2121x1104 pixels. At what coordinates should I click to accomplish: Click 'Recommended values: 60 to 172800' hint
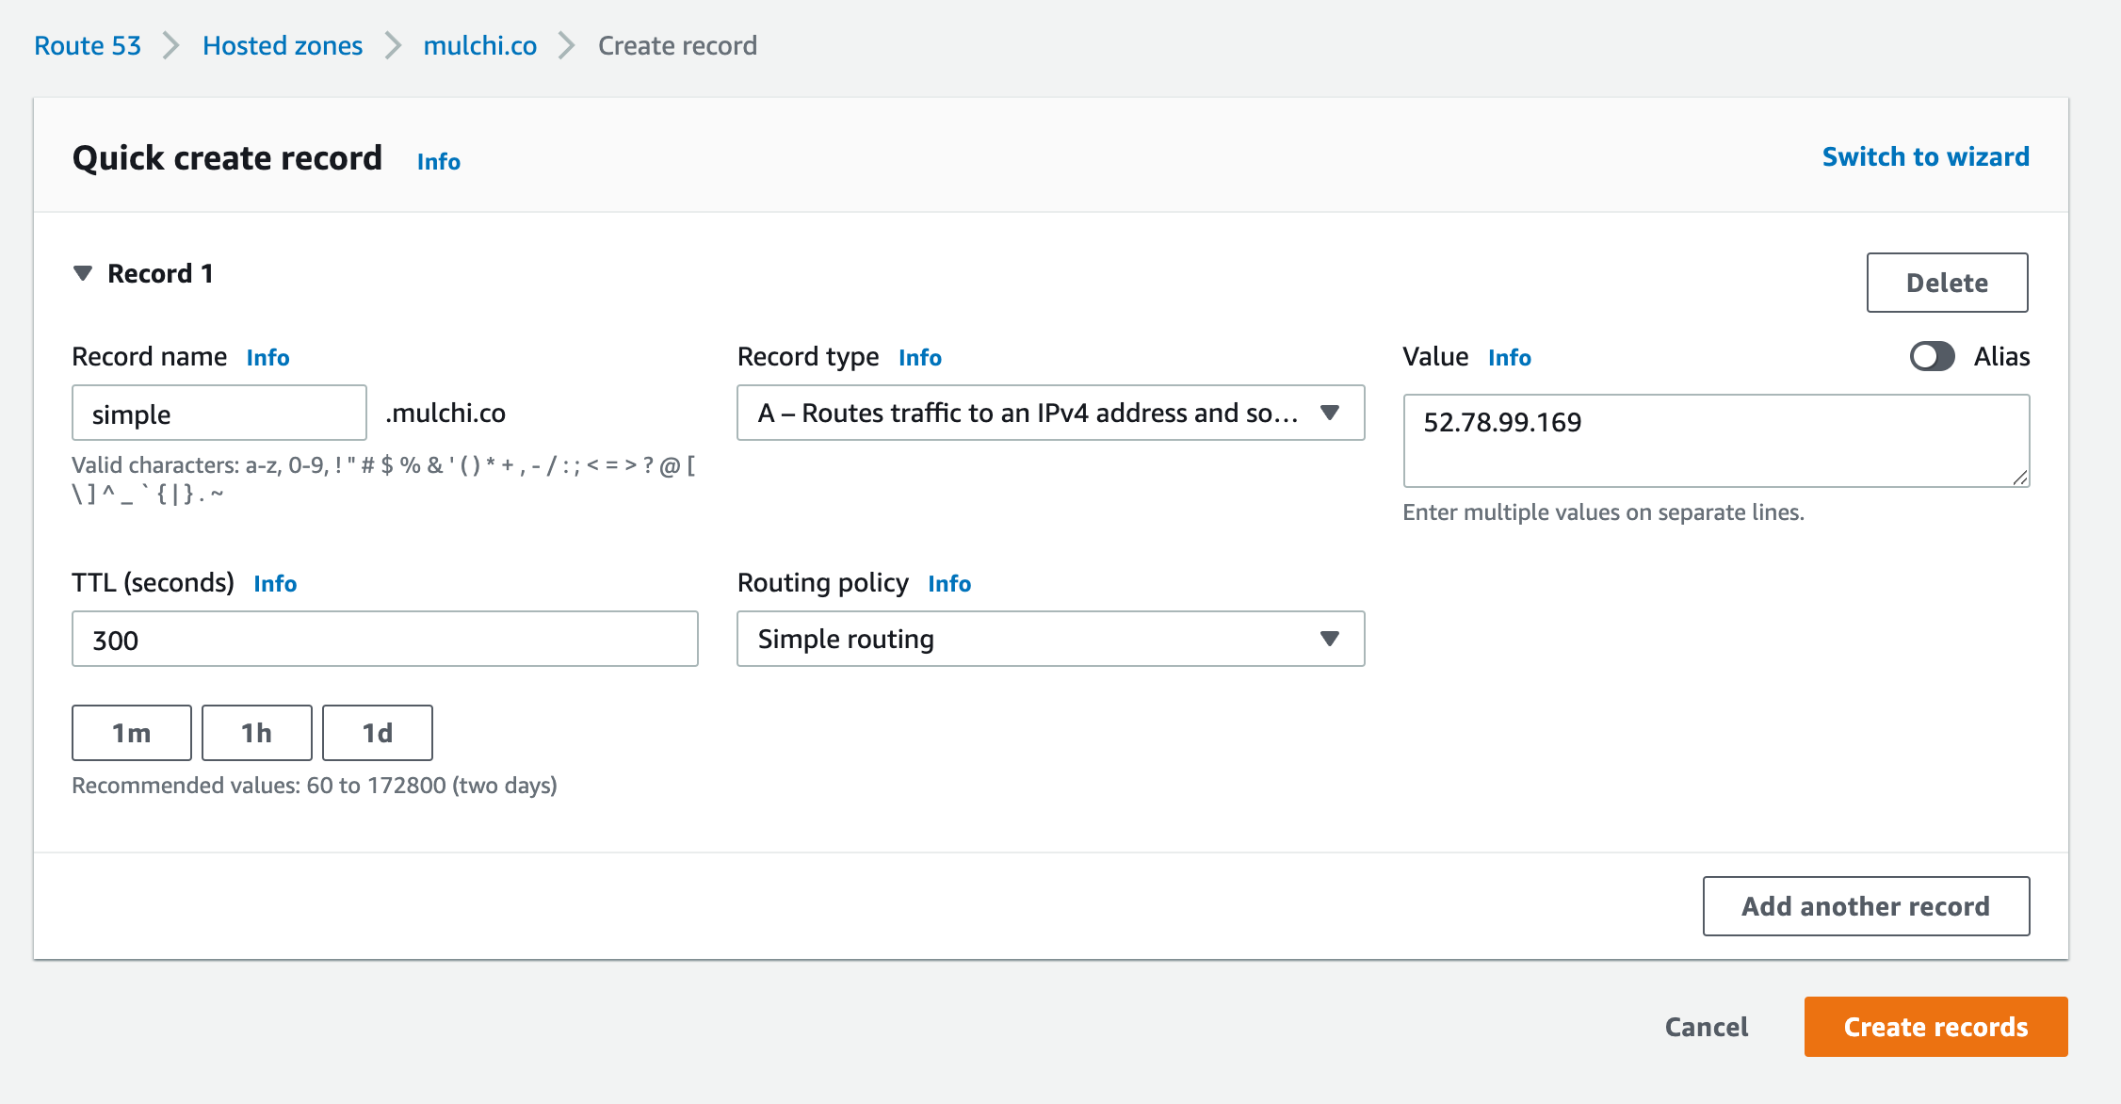[315, 786]
